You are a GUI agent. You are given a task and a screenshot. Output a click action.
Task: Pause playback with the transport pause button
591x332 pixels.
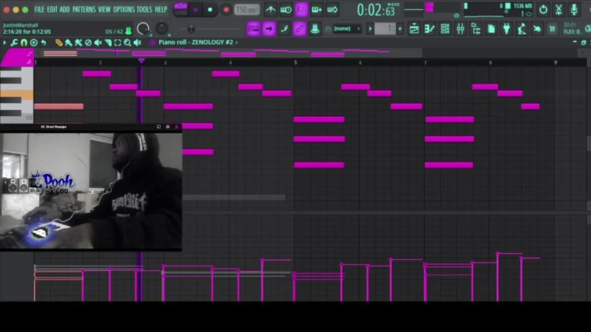195,9
